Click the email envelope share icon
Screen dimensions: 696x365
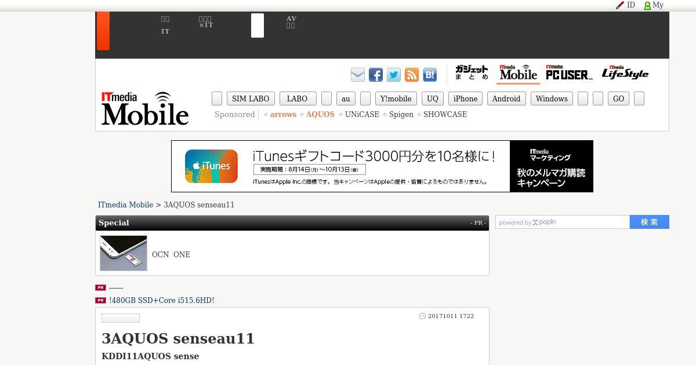click(358, 75)
